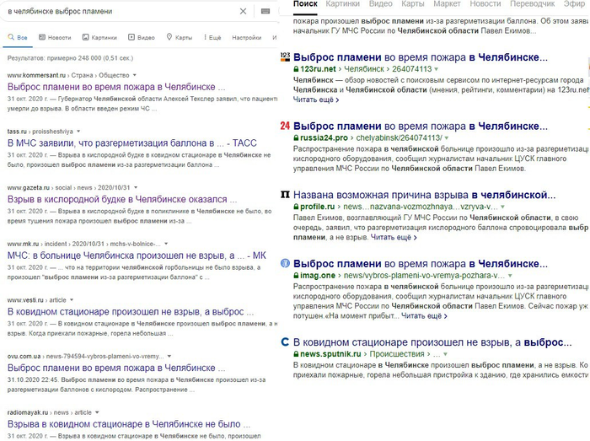Switch to Google 'Картинки' tab
This screenshot has height=441, width=590.
click(x=99, y=38)
